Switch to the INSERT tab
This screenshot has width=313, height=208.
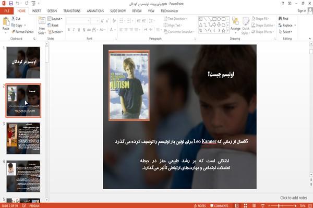37,11
